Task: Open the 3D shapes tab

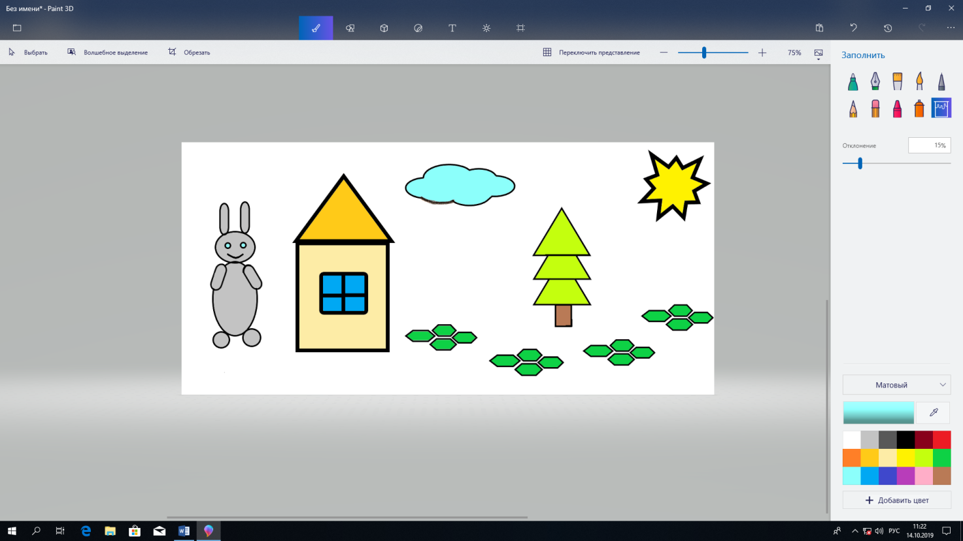Action: (384, 28)
